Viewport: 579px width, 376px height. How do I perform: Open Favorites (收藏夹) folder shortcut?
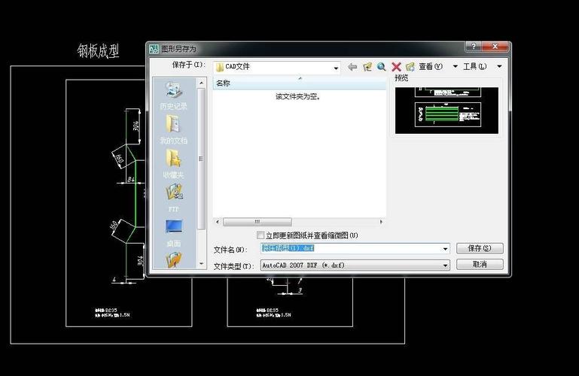pyautogui.click(x=174, y=164)
